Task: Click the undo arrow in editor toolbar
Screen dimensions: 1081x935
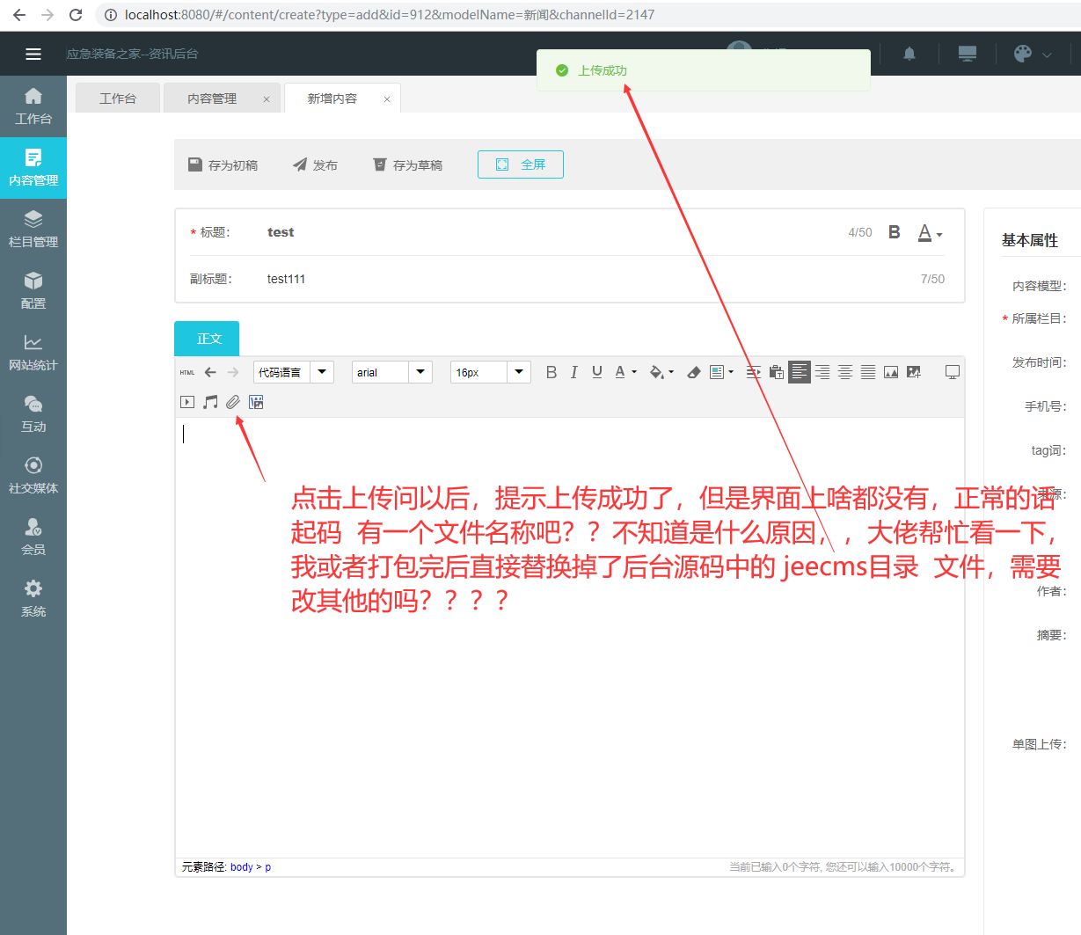Action: [210, 372]
